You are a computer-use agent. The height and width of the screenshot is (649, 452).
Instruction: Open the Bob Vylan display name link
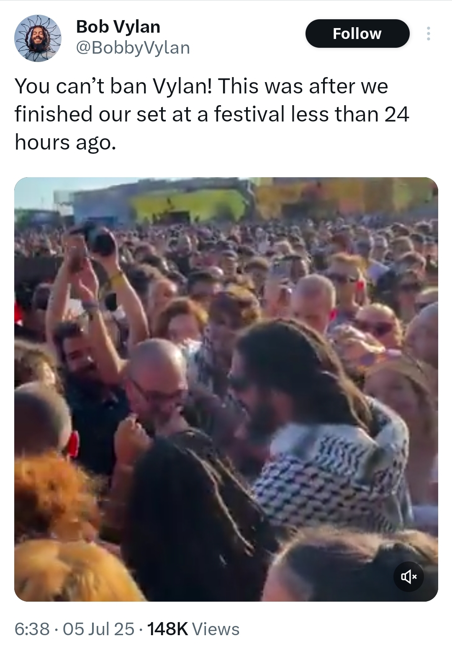coord(118,27)
